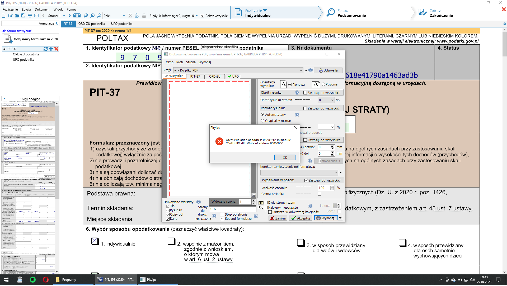Click the printer icon in main toolbar
Screen dimensions: 507x286
[x=30, y=16]
